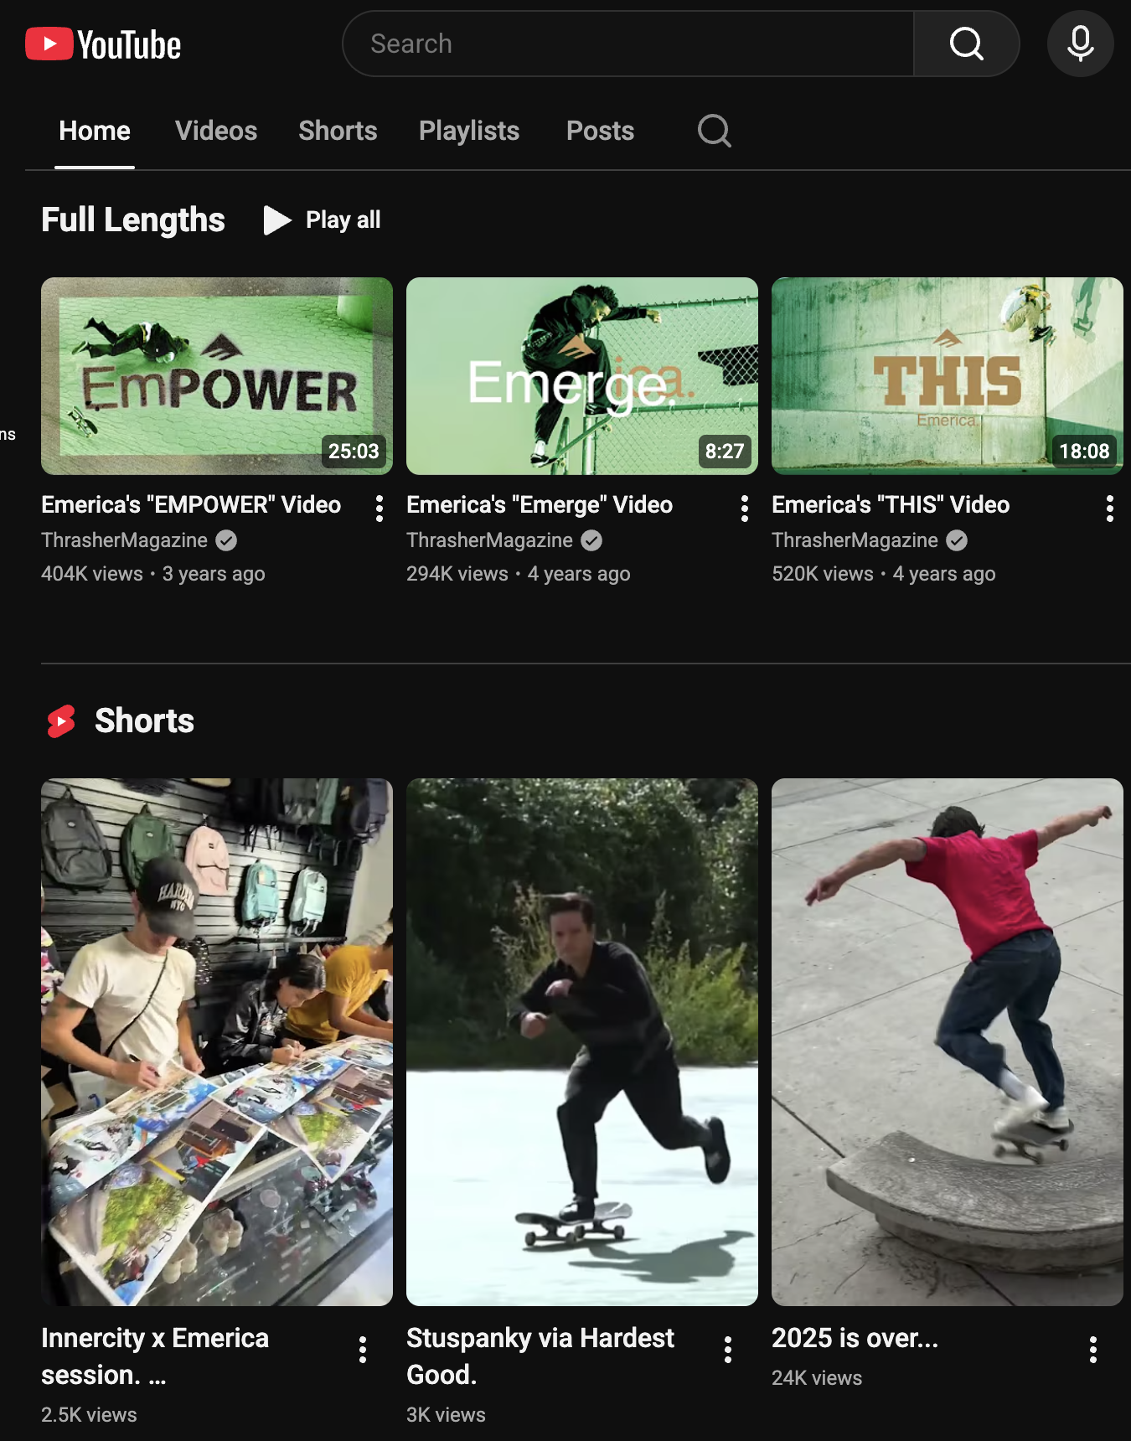
Task: Activate voice search microphone
Action: click(1080, 44)
